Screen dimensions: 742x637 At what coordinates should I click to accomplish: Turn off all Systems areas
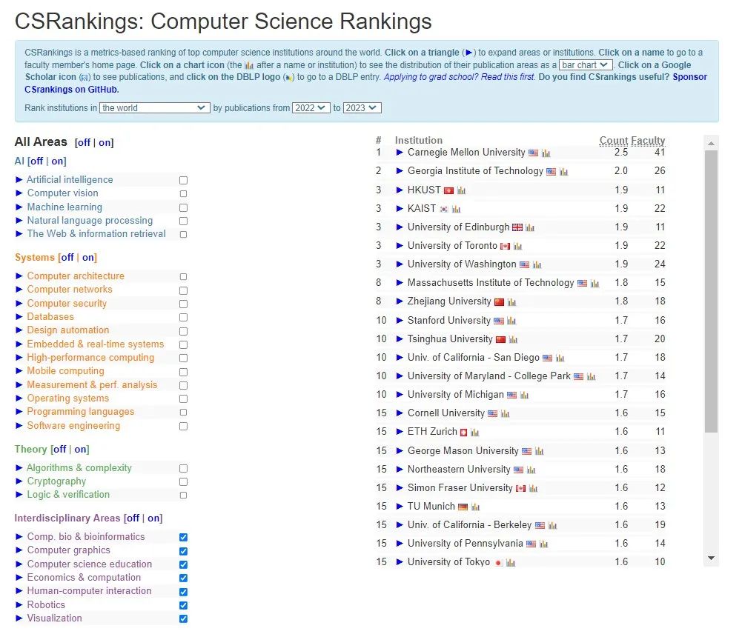coord(67,258)
